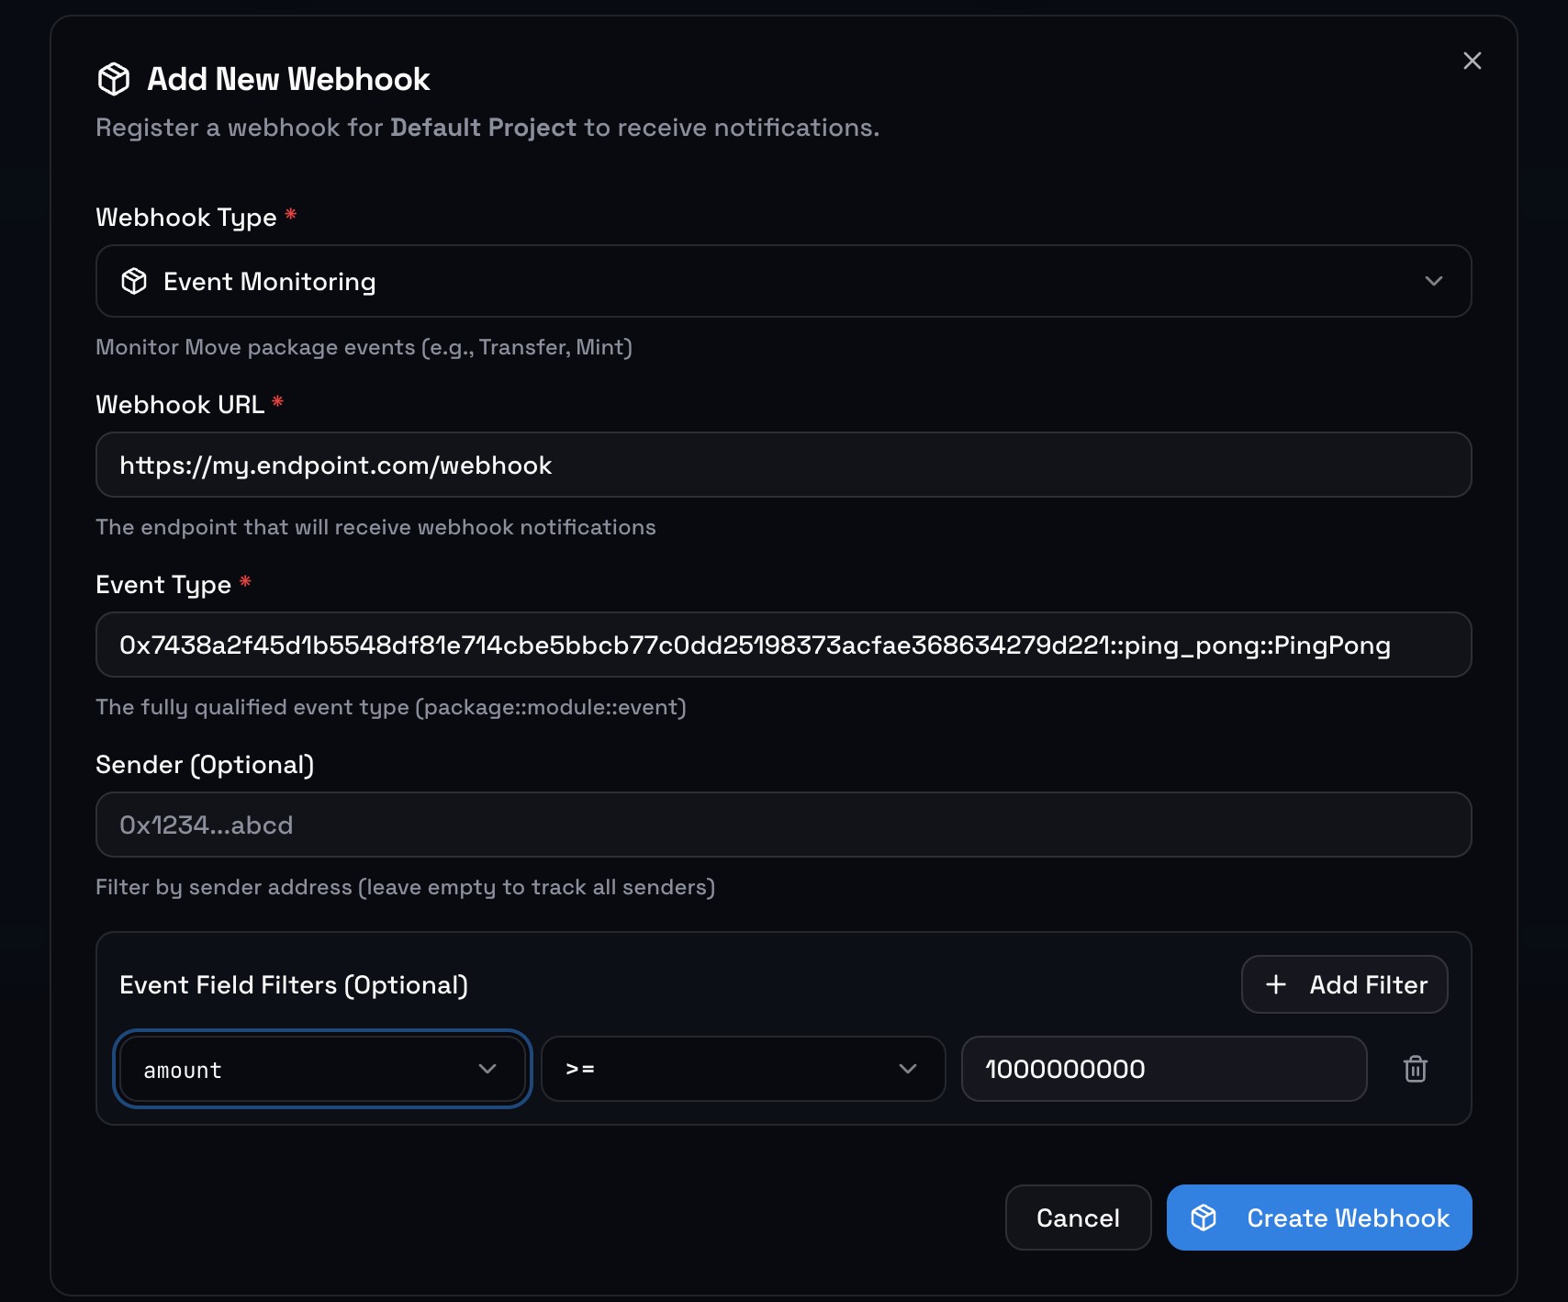Click the package icon beside the dialog title
The height and width of the screenshot is (1302, 1568).
pos(113,79)
